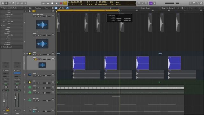Viewport: 204px width, 115px height.
Task: Toggle the Inspector button
Action: coord(6,3)
